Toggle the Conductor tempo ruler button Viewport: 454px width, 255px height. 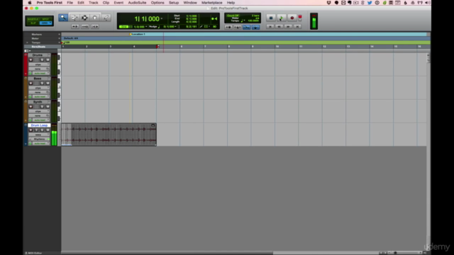[255, 27]
